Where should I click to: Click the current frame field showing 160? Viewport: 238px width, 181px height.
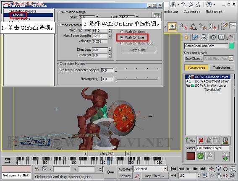188,176
